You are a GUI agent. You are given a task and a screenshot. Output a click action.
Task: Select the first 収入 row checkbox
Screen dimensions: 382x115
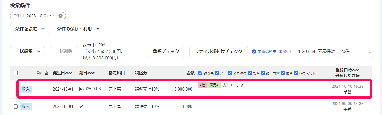point(16,89)
